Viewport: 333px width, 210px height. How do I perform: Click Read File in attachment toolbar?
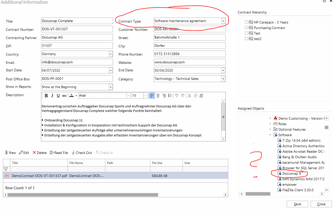click(59, 153)
